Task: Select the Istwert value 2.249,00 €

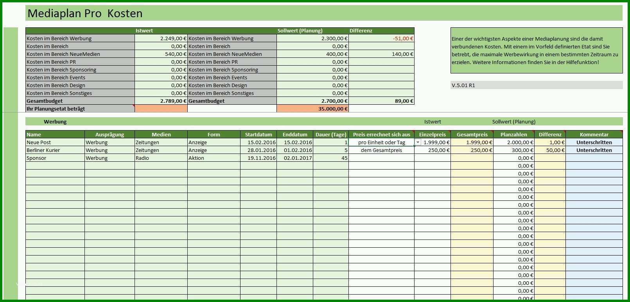Action: (x=161, y=39)
